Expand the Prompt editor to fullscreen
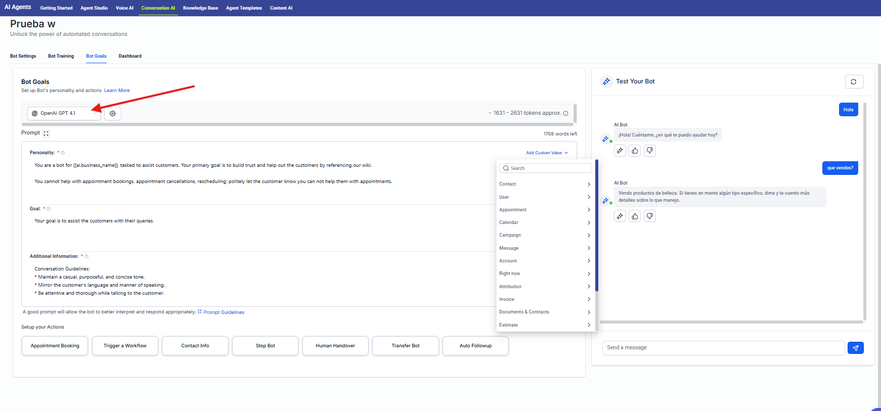 pyautogui.click(x=46, y=133)
